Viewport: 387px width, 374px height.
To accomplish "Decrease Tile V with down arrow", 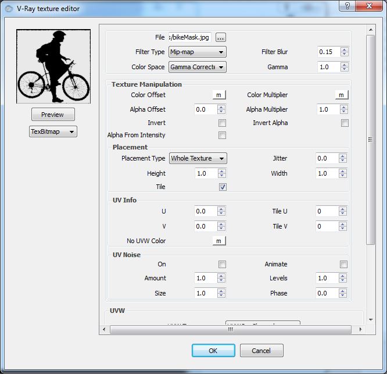I will [343, 229].
